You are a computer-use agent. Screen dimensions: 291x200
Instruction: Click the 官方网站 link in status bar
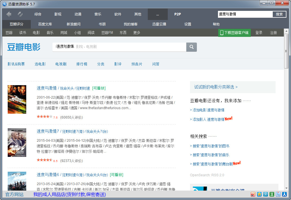14,194
